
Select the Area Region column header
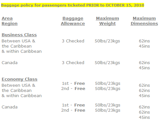pos(9,21)
